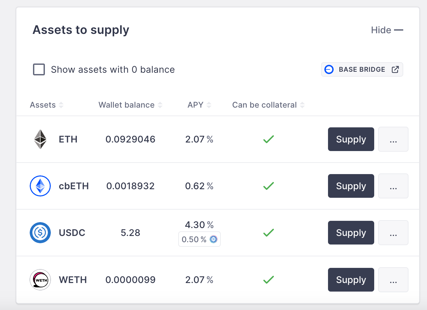Click the ETH APY value 2.07 %
Screen dimensions: 427x310
point(199,139)
